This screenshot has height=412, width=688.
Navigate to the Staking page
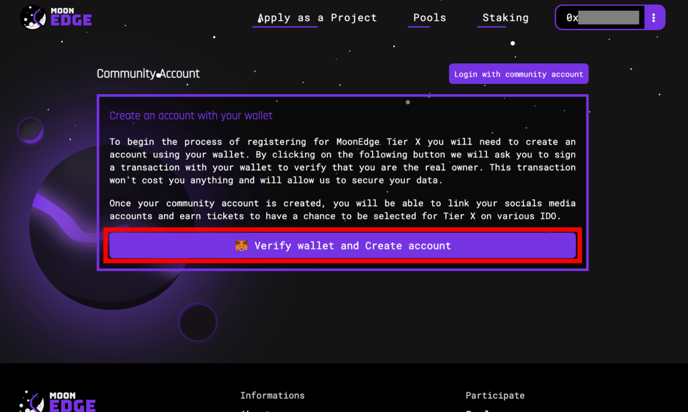(x=505, y=17)
